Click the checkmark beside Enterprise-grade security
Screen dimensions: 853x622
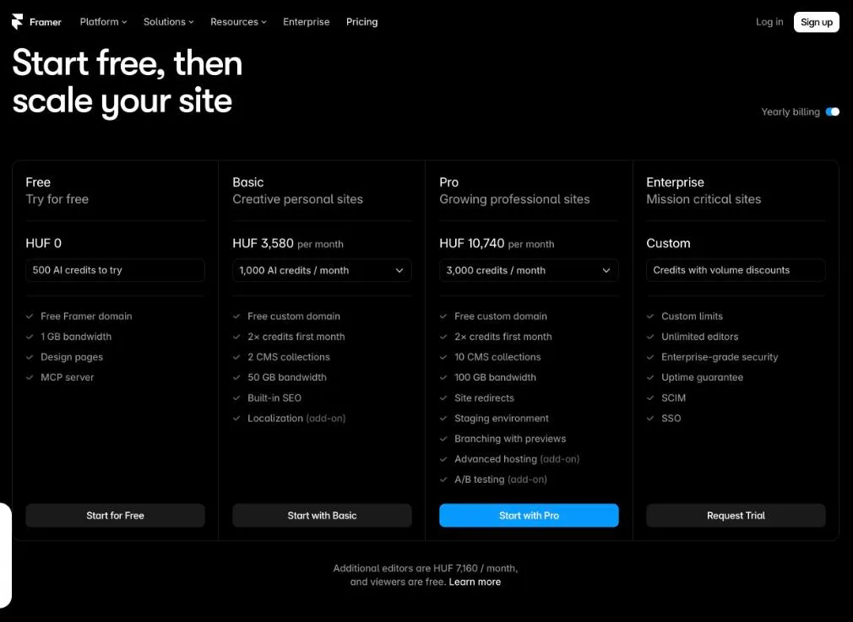click(650, 357)
